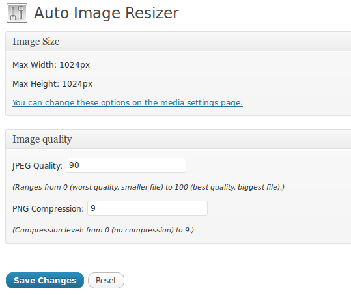Select the PNG Compression label
The width and height of the screenshot is (351, 295).
tap(48, 209)
